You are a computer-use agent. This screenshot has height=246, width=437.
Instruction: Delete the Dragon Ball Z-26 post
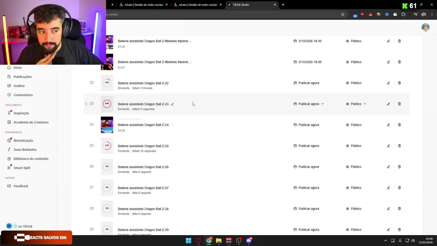pyautogui.click(x=399, y=167)
